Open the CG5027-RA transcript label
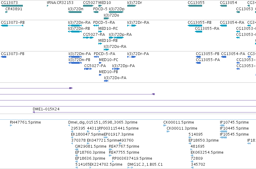 [x=94, y=35]
